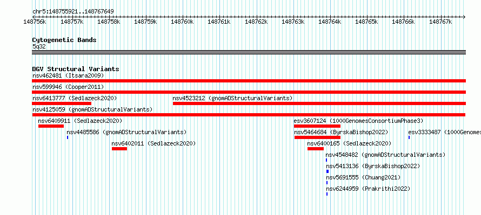Select the nsv6400165 (Sedlazeck2020) red bar

point(316,149)
